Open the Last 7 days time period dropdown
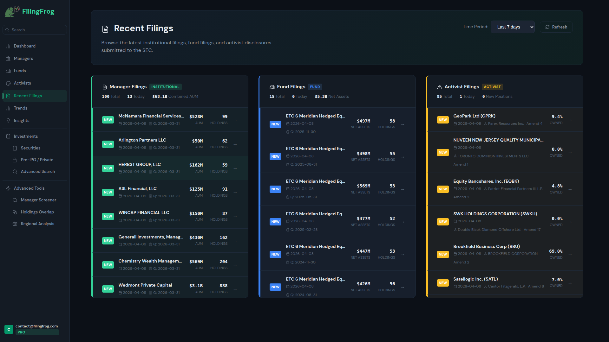 coord(513,27)
